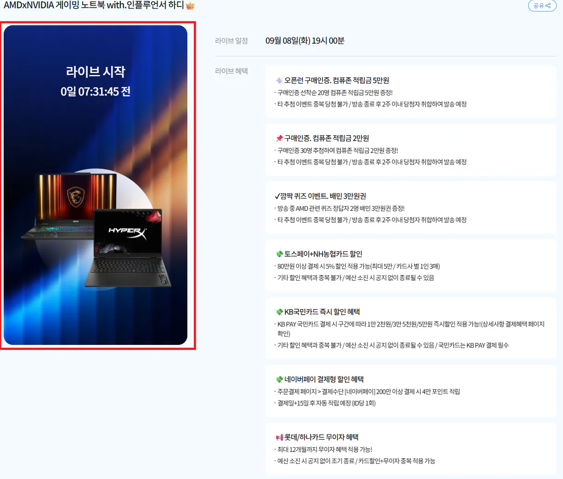The height and width of the screenshot is (479, 563).
Task: Click the megaphone icon by 롯데/하나카드 무이자
Action: click(x=279, y=437)
